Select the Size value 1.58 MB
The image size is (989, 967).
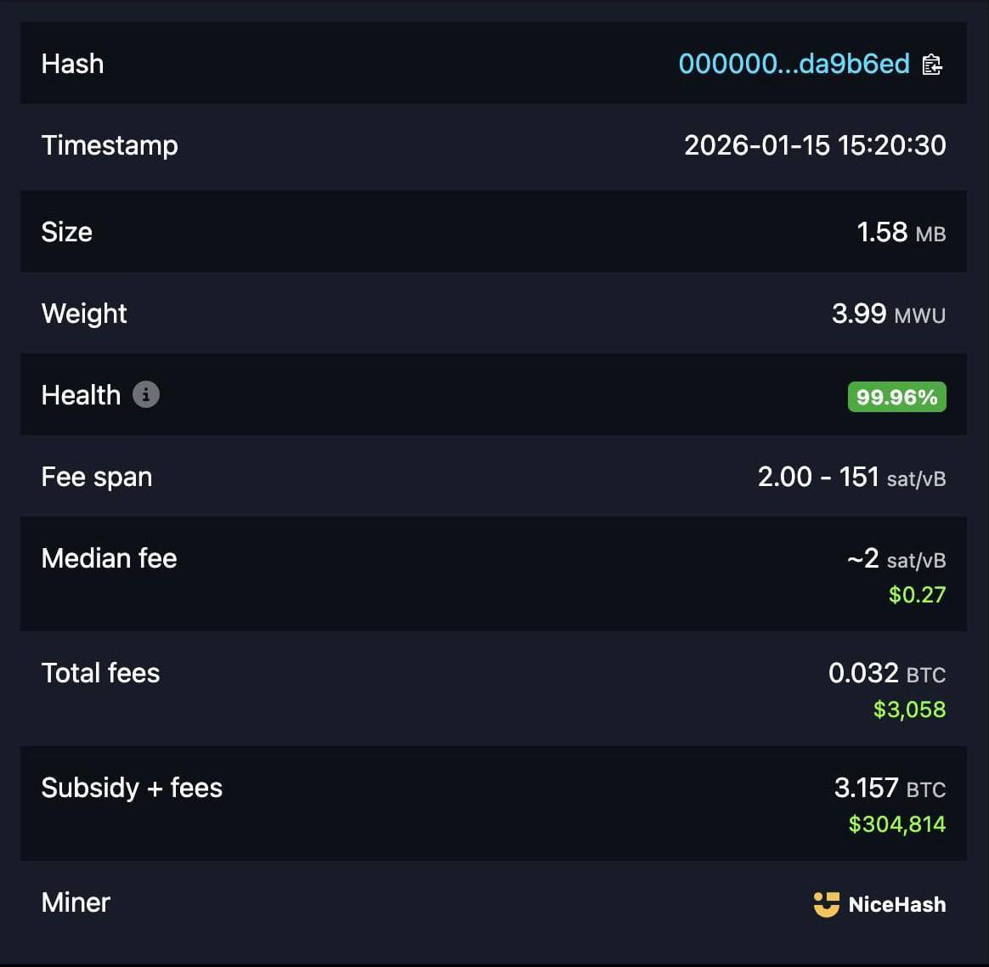[901, 231]
